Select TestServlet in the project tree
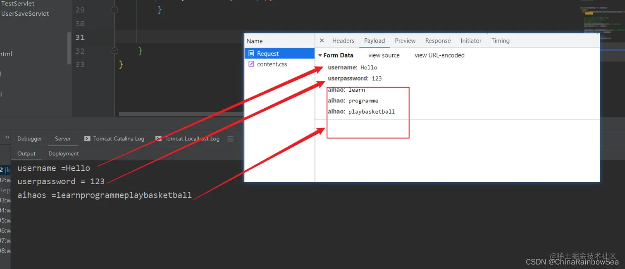 click(18, 3)
